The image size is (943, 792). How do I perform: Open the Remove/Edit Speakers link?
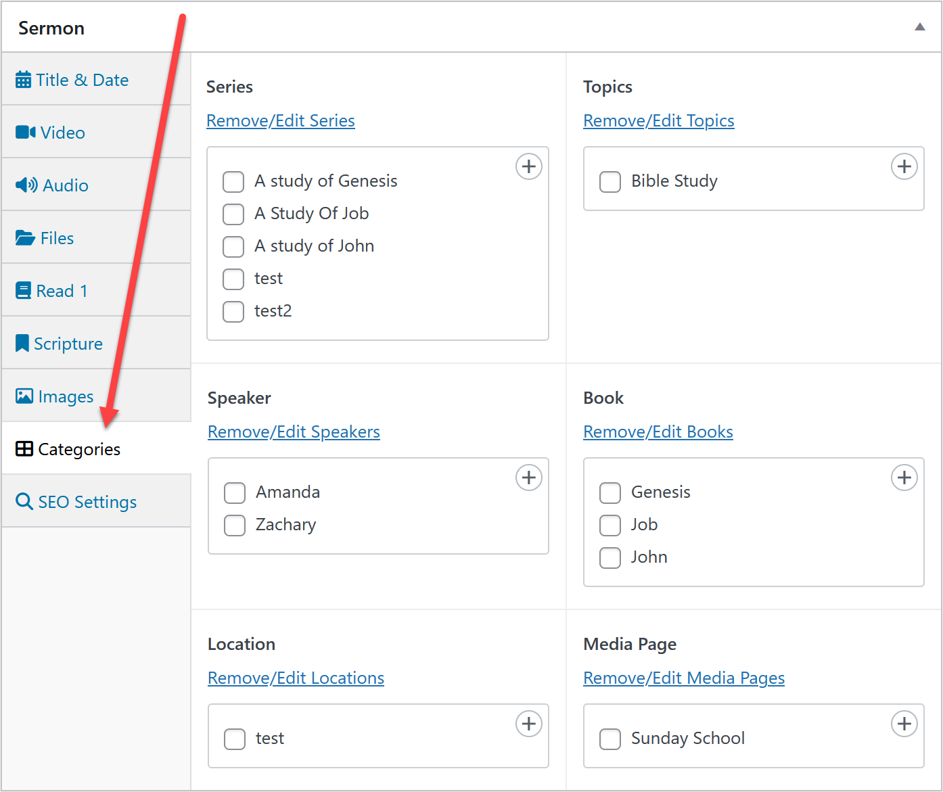[294, 432]
